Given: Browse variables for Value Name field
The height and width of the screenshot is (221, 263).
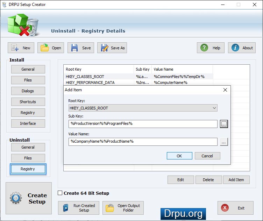Looking at the screenshot, I should (224, 142).
